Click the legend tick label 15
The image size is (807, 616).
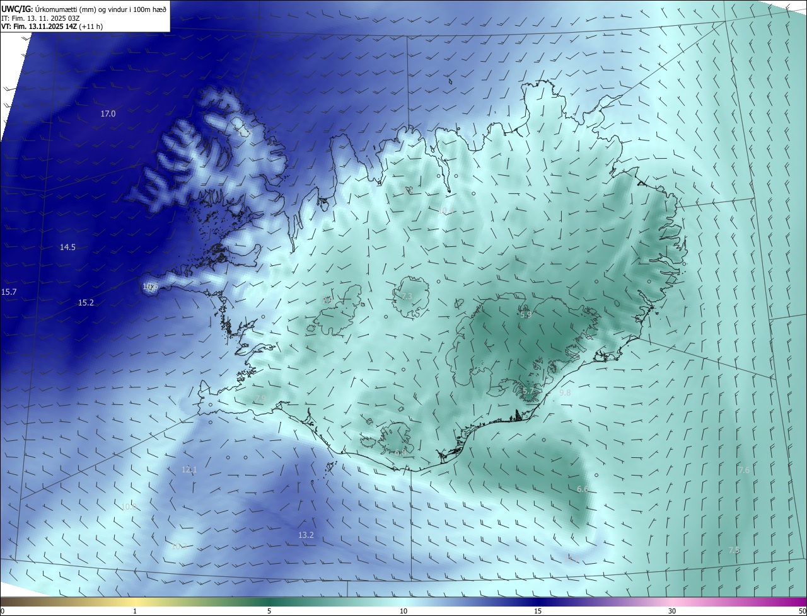(538, 611)
